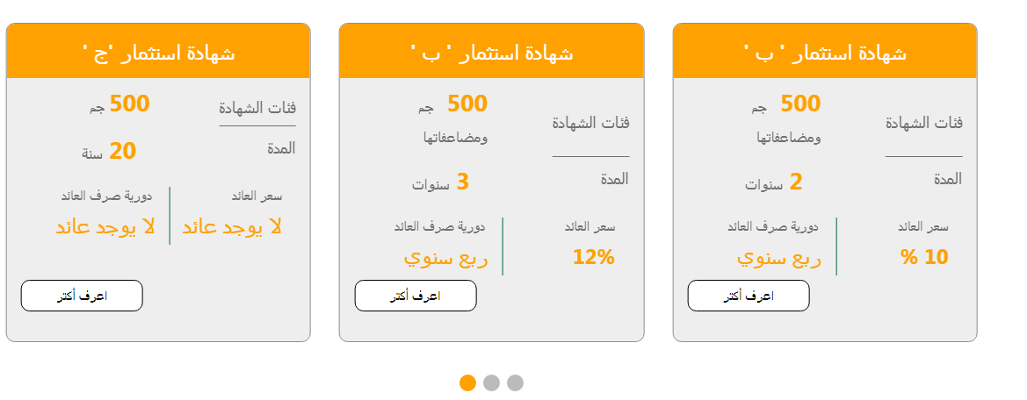Click the "12%" return rate value
The height and width of the screenshot is (400, 1027).
coord(593,257)
